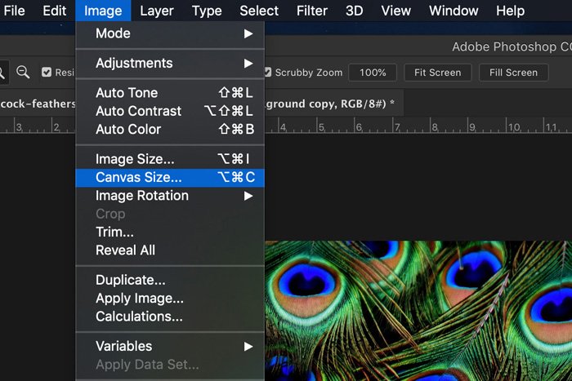
Task: Select the zoom out magnifier icon
Action: coord(23,73)
